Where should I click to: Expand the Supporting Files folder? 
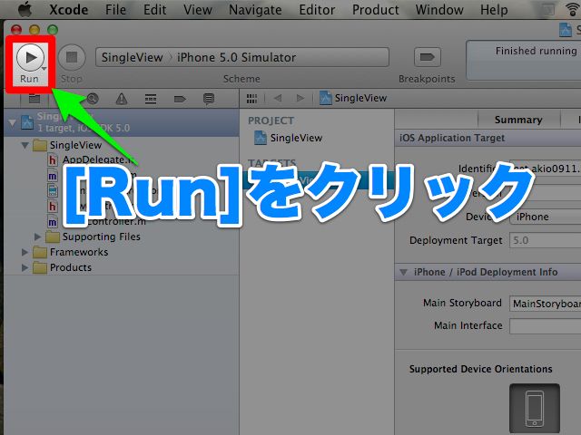37,237
